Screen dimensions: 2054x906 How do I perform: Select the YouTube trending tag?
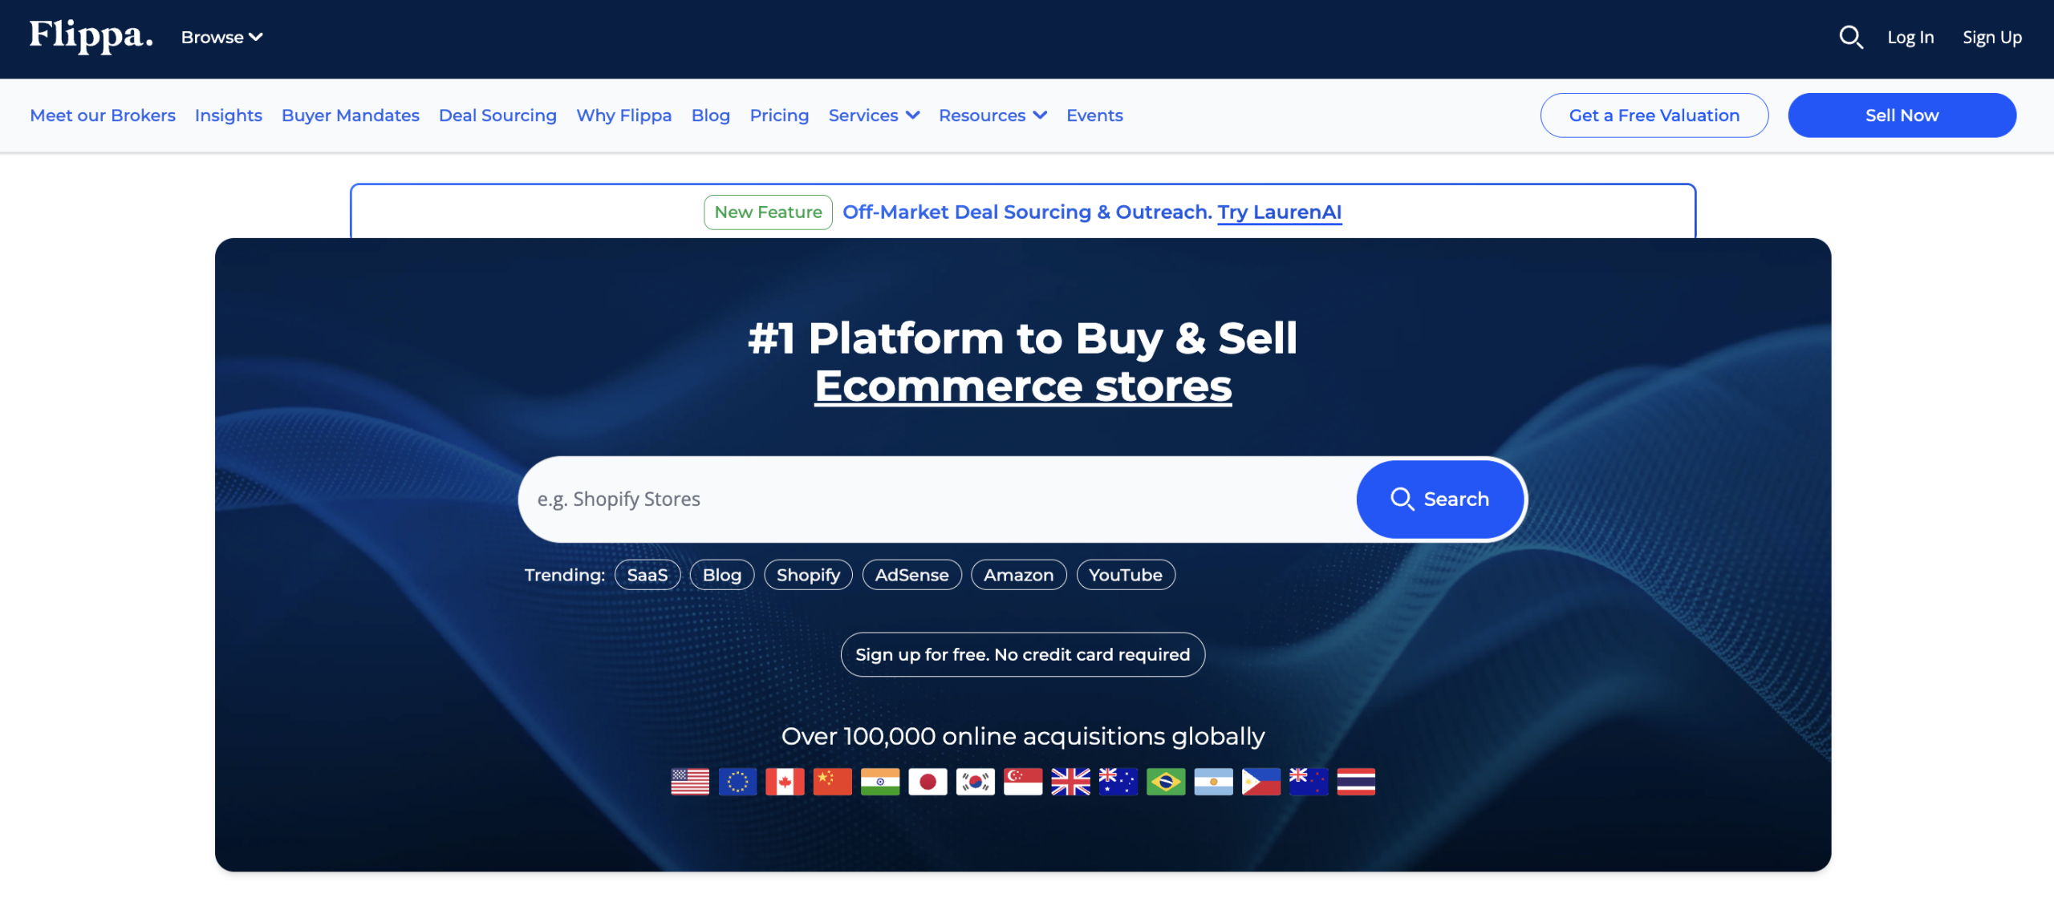[1126, 574]
